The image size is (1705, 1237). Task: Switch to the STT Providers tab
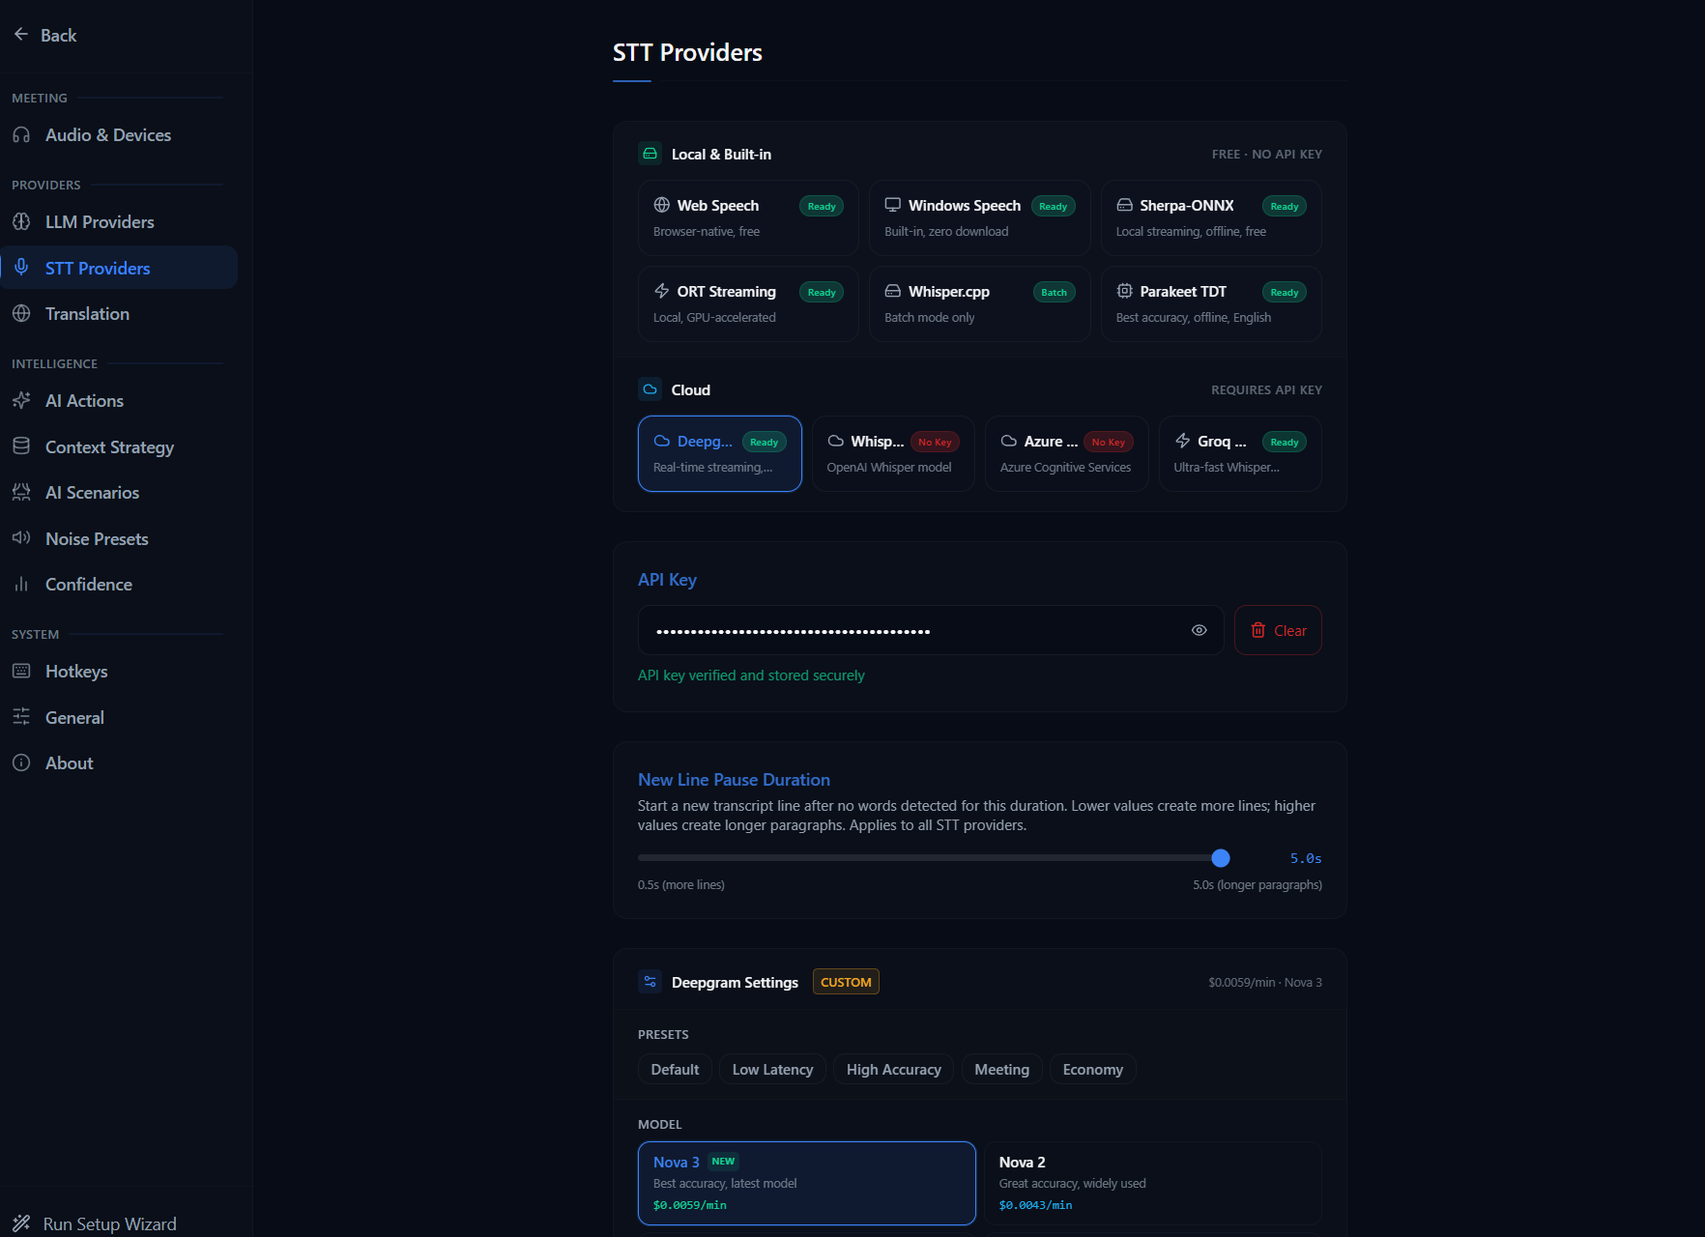pyautogui.click(x=97, y=268)
